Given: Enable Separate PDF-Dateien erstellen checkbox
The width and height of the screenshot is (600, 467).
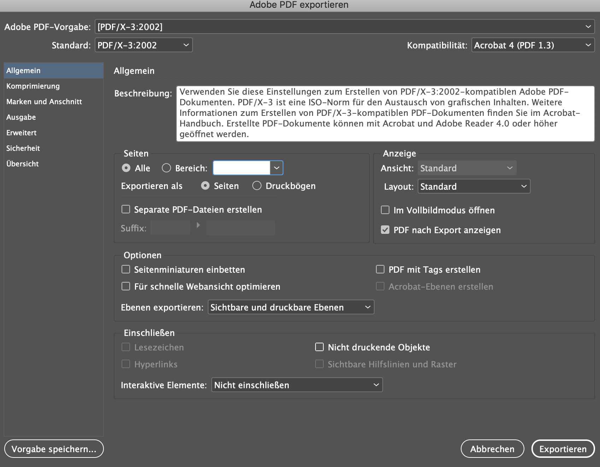Looking at the screenshot, I should (126, 209).
